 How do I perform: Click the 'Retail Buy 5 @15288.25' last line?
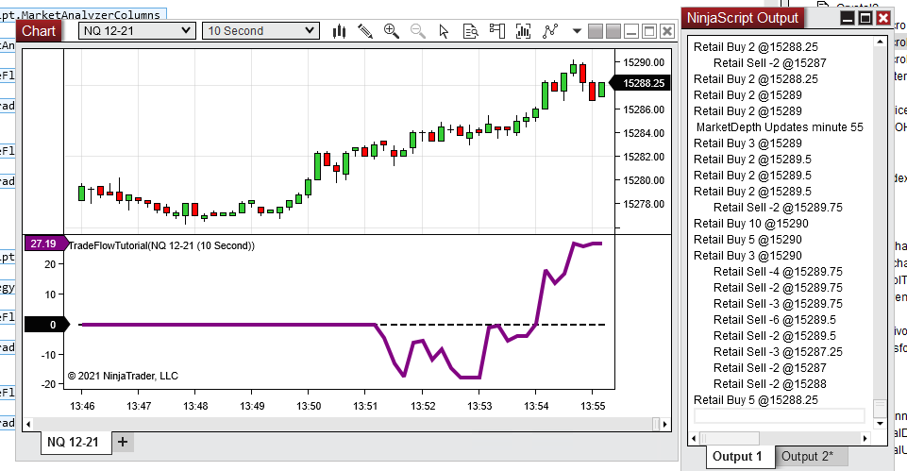755,400
